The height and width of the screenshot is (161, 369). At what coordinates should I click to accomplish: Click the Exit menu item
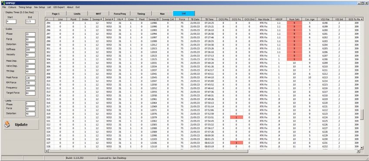tap(77, 7)
